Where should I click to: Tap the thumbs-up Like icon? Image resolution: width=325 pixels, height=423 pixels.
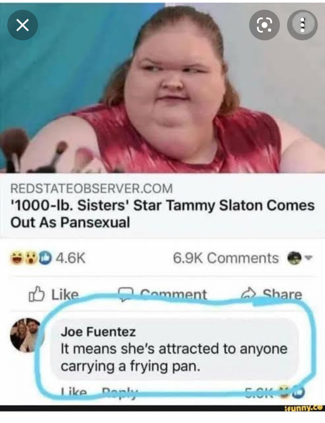tap(36, 294)
